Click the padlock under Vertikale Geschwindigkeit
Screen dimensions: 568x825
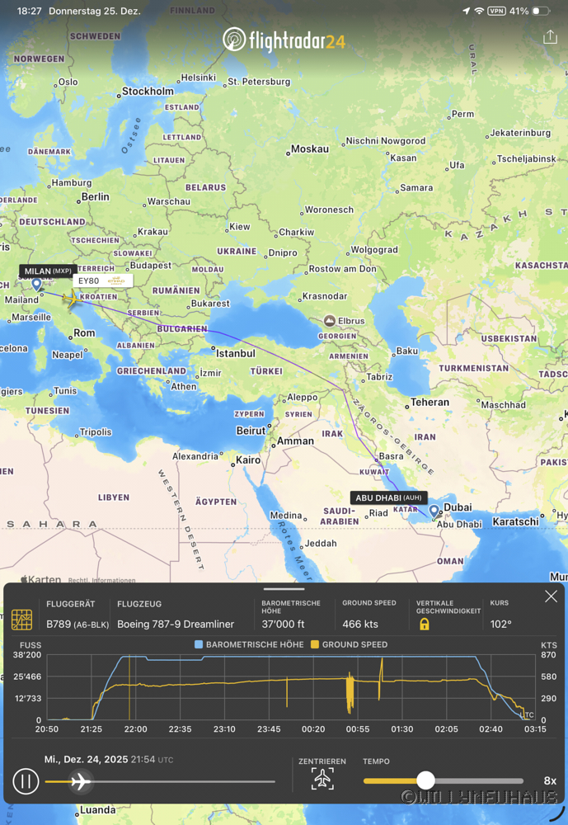(x=424, y=625)
